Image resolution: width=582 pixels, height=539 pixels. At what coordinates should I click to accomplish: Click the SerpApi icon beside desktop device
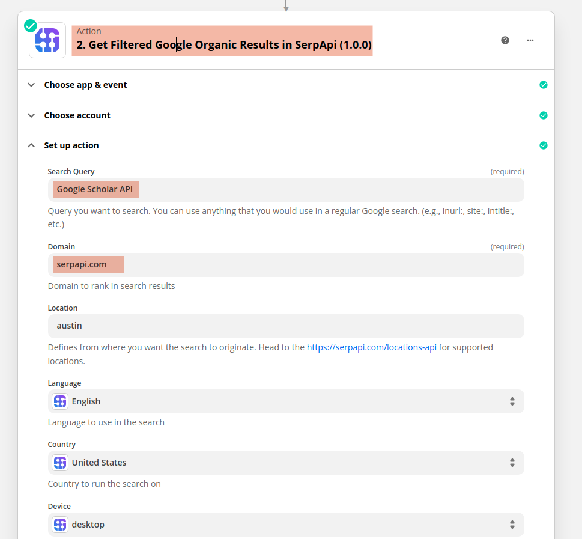(x=59, y=524)
